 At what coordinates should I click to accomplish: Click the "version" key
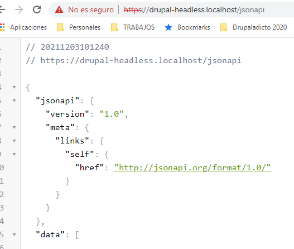pyautogui.click(x=68, y=114)
